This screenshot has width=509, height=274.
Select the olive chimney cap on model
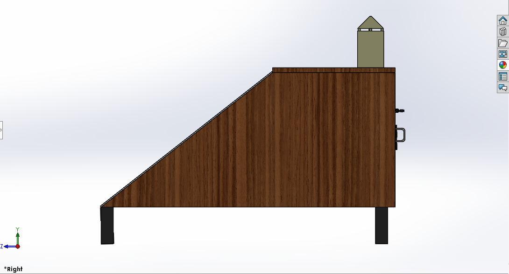pos(370,22)
